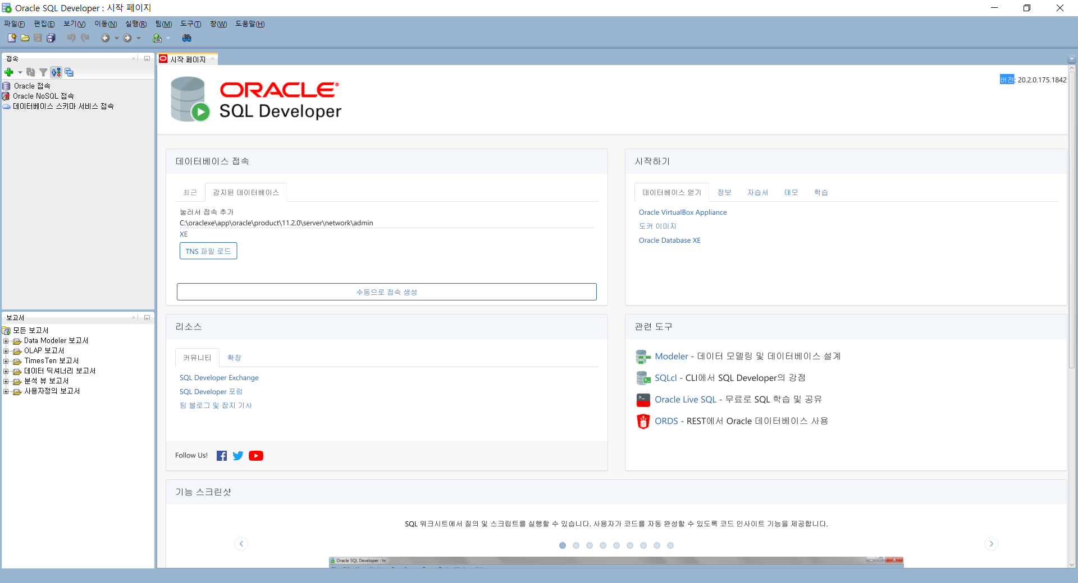Switch to the 최근 tab
Viewport: 1078px width, 583px height.
tap(190, 192)
